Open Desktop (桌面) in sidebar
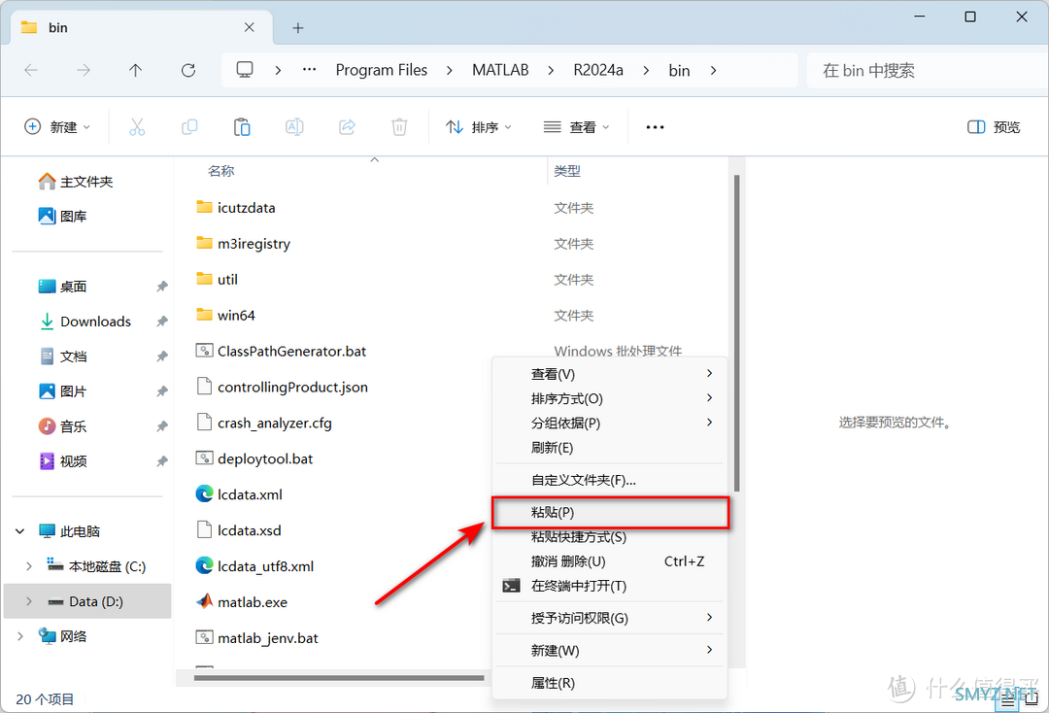The image size is (1049, 713). pos(63,287)
